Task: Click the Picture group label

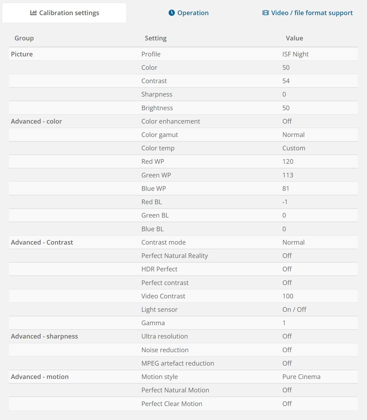Action: (22, 54)
